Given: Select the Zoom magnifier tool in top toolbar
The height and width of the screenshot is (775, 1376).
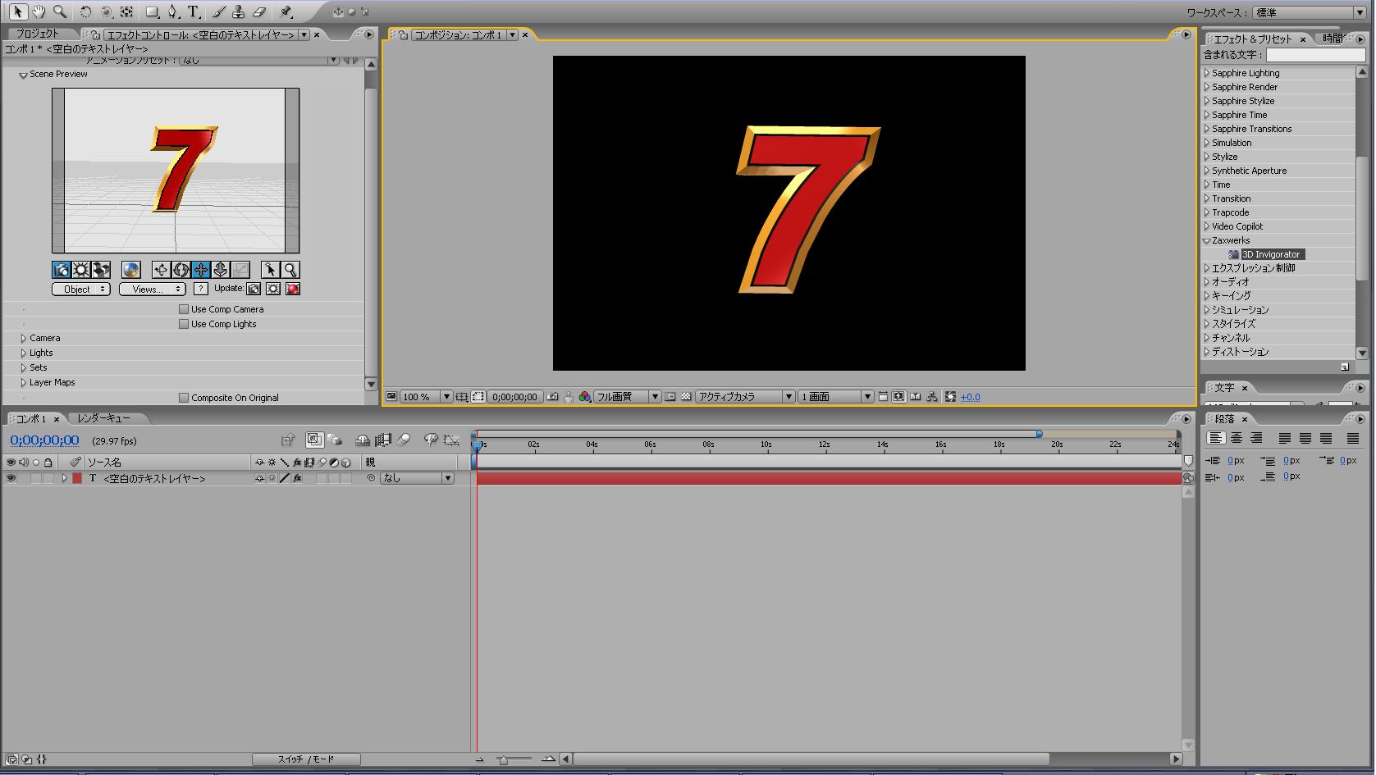Looking at the screenshot, I should [x=59, y=11].
